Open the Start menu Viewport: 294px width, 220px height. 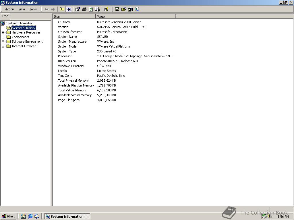pos(8,217)
